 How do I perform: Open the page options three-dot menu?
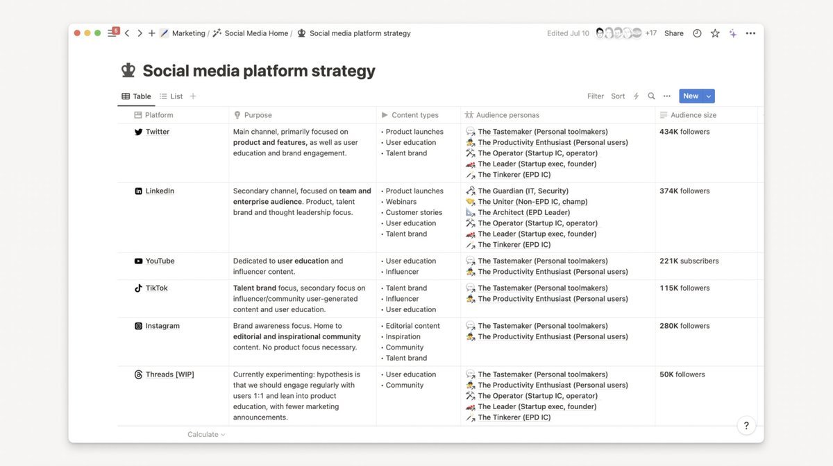click(x=750, y=33)
